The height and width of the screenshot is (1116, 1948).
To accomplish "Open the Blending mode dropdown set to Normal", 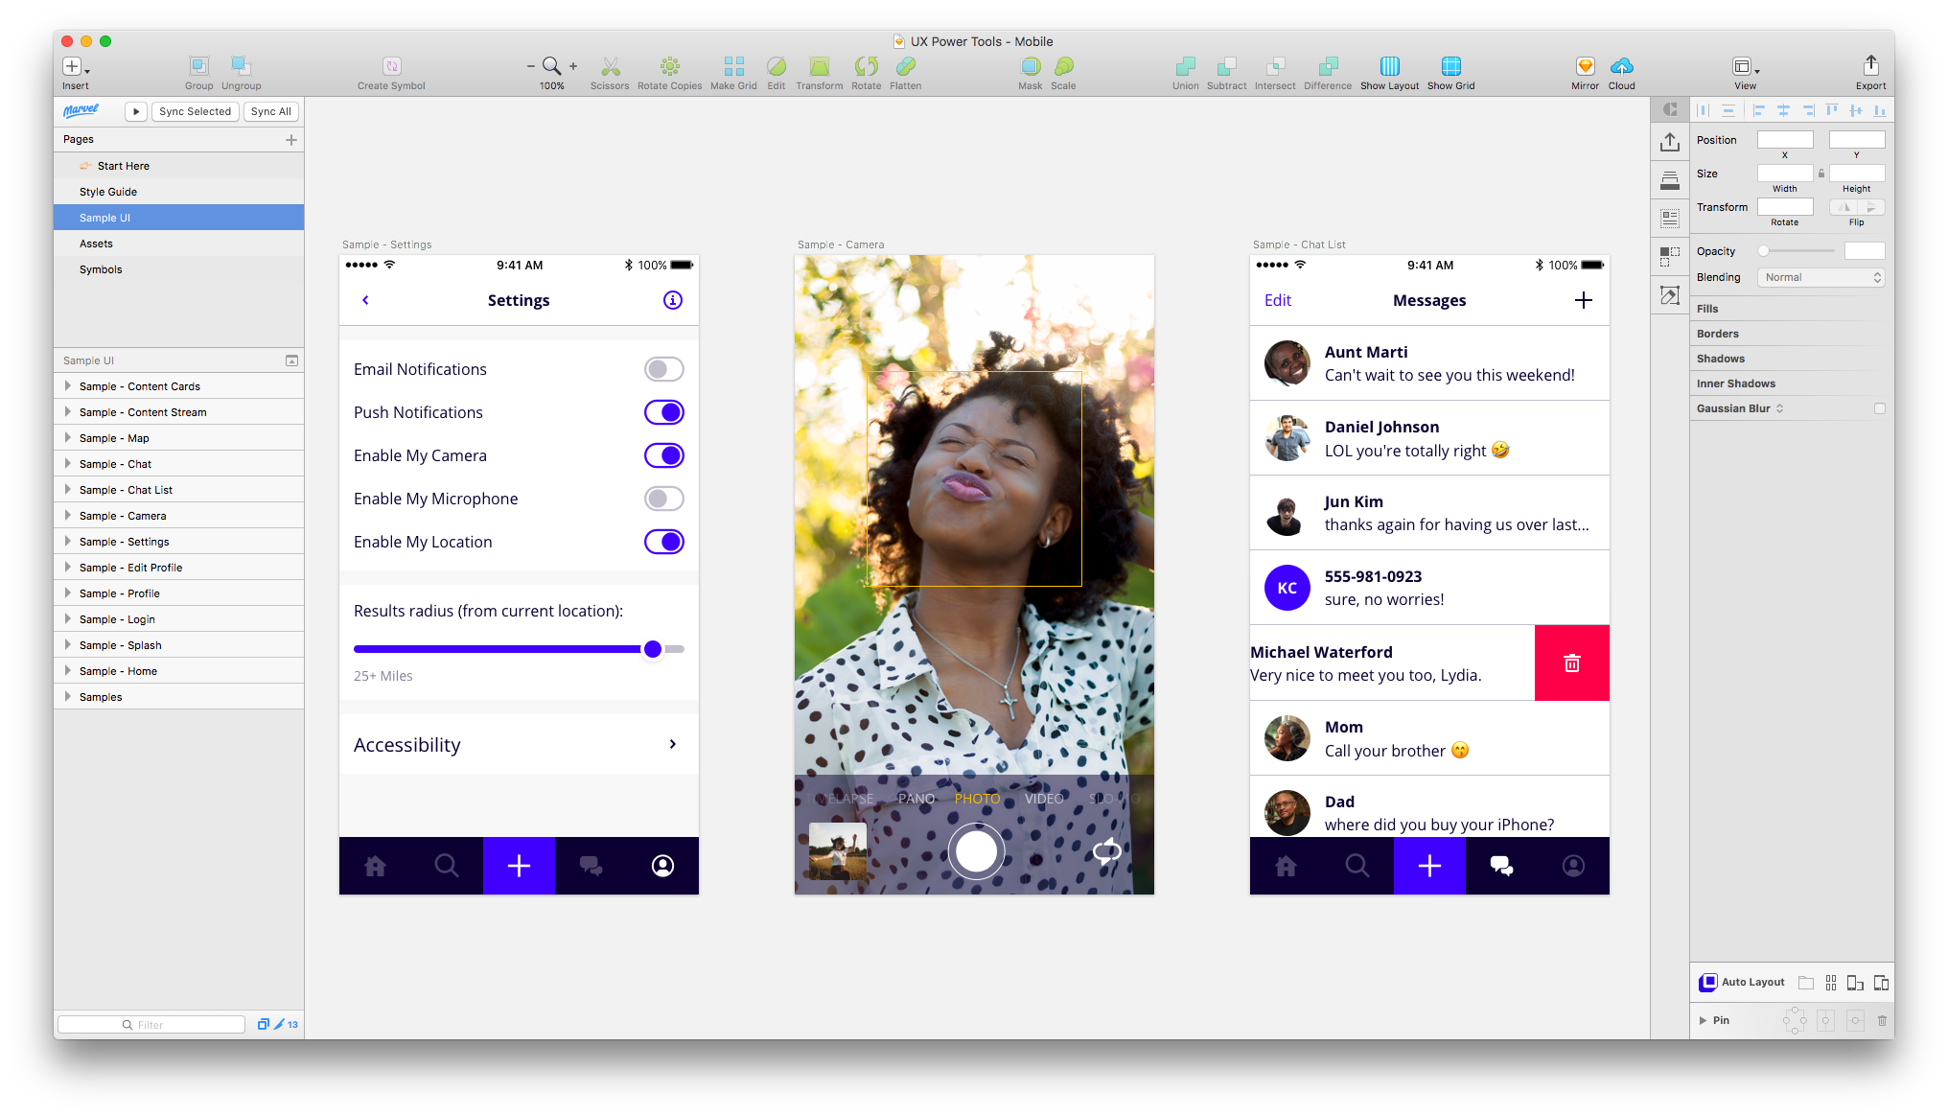I will coord(1820,277).
